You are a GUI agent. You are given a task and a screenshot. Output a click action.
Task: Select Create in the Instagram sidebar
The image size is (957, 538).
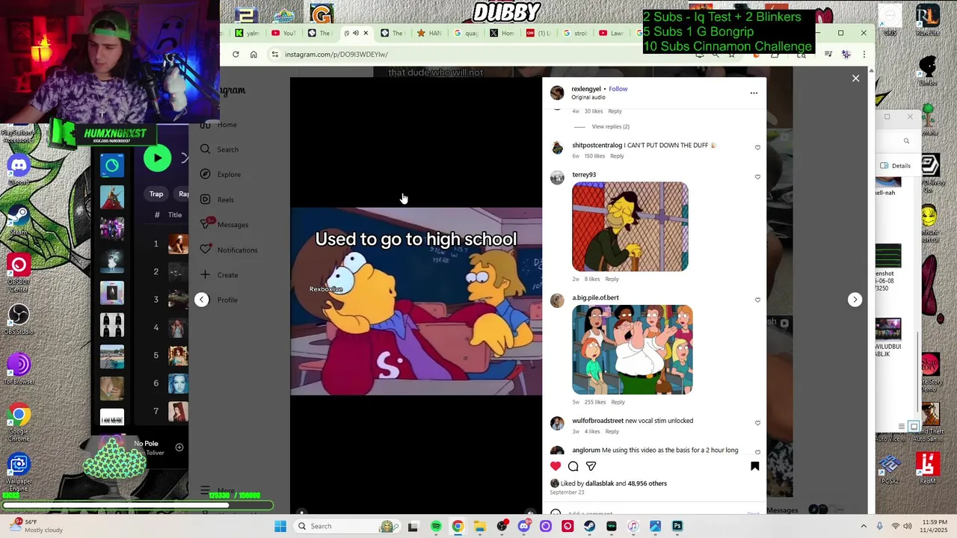219,275
